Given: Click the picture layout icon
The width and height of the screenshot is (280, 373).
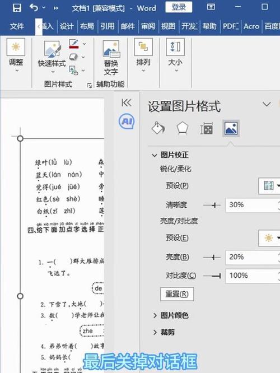Looking at the screenshot, I should 73,71.
